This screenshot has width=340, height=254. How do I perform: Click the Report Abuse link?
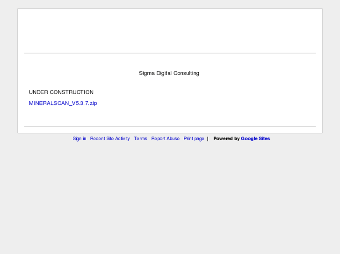pyautogui.click(x=166, y=138)
